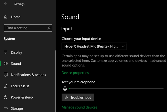Click the microphone test level bar
This screenshot has width=167, height=112.
pyautogui.click(x=118, y=88)
